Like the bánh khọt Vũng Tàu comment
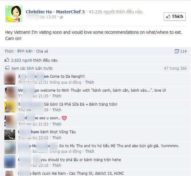191x176 pixels. pyautogui.click(x=57, y=137)
